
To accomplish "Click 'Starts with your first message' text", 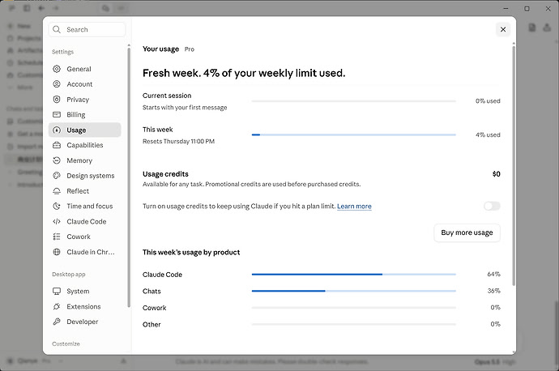I will [185, 108].
